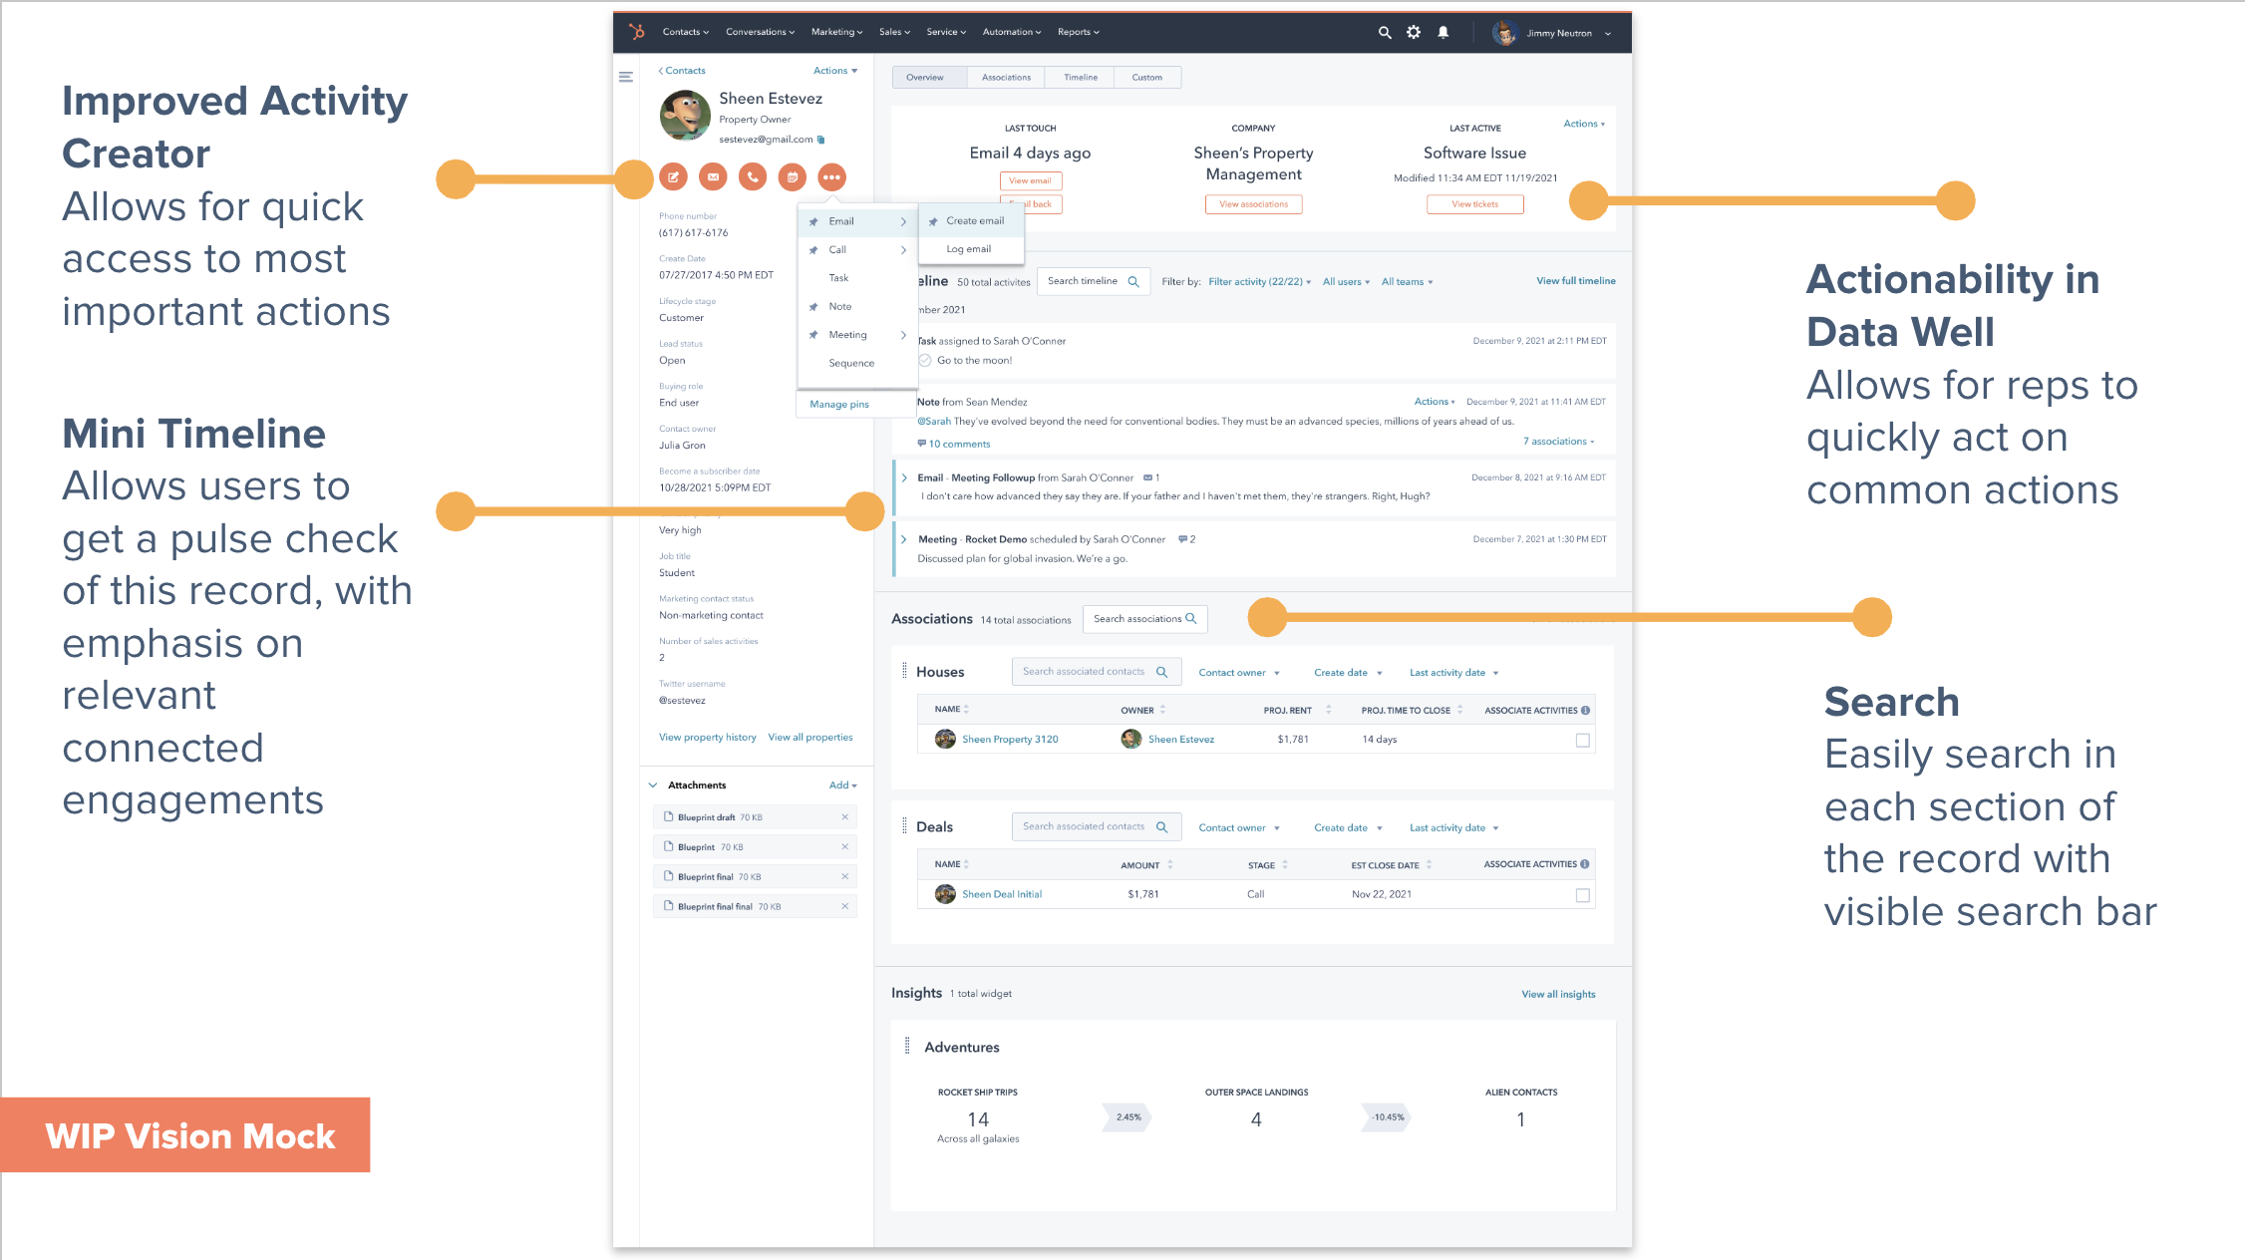This screenshot has width=2245, height=1260.
Task: Switch to the Associations tab
Action: (1006, 77)
